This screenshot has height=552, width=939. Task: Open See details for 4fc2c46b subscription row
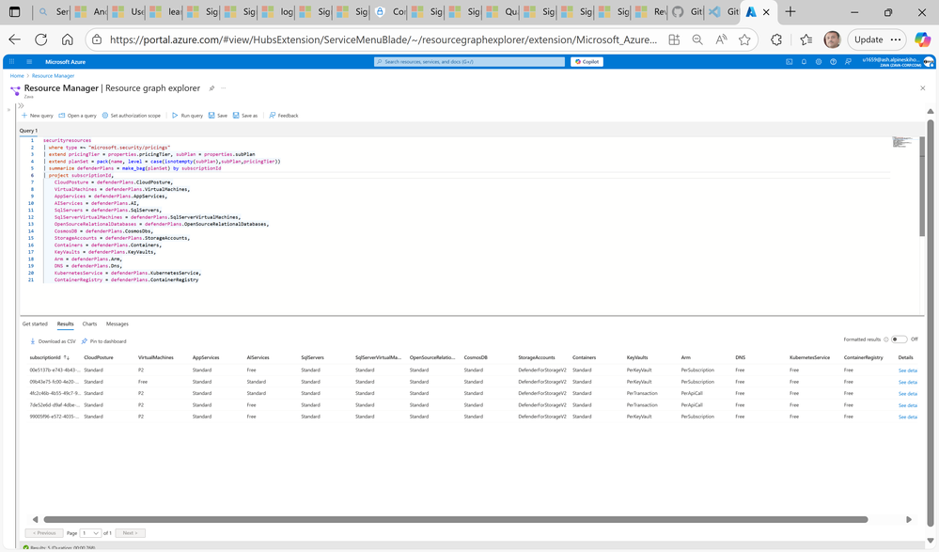(907, 394)
